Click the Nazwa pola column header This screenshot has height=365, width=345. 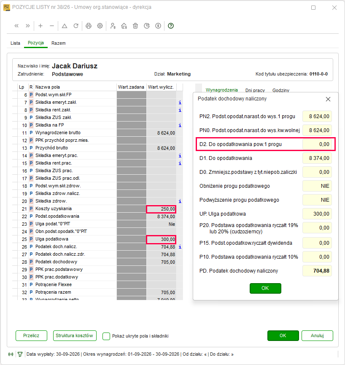coord(48,87)
